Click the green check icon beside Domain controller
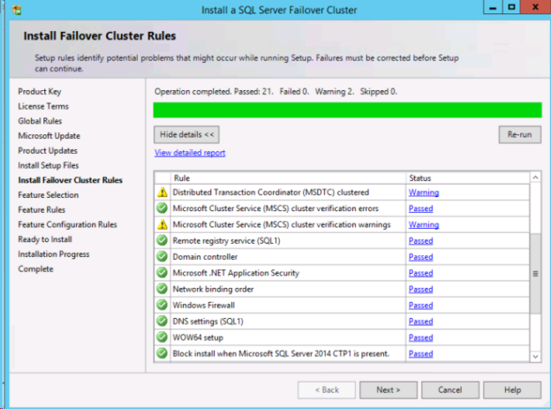The height and width of the screenshot is (409, 551). pyautogui.click(x=162, y=257)
